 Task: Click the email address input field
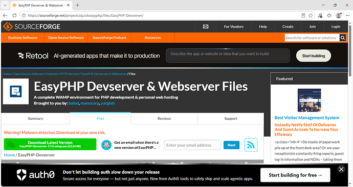192,145
